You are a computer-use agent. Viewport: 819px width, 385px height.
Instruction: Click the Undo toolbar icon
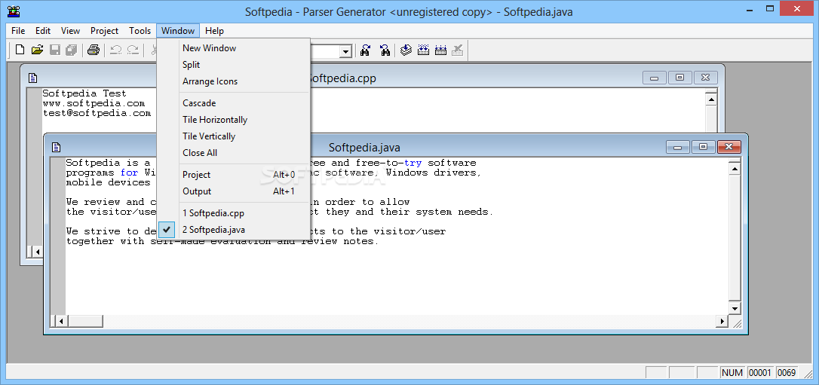[x=116, y=50]
